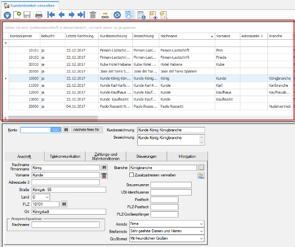The width and height of the screenshot is (295, 247).
Task: Switch to the Telekommunikation tab
Action: [x=65, y=156]
